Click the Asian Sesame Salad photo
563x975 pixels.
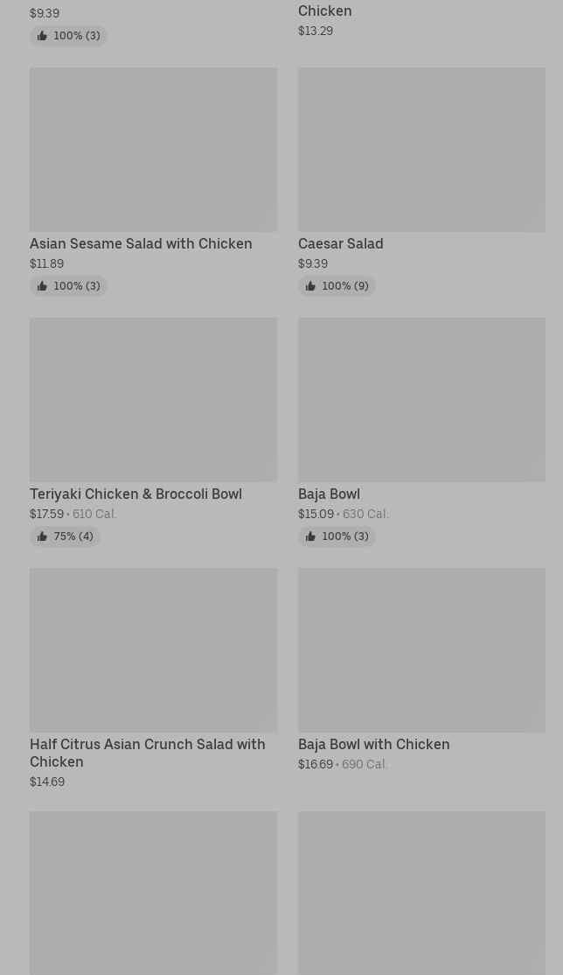pos(153,150)
